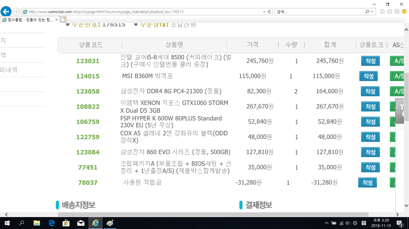Click 작성 button for 조립패키지A
Screen dimensions: 409x229
[370, 167]
